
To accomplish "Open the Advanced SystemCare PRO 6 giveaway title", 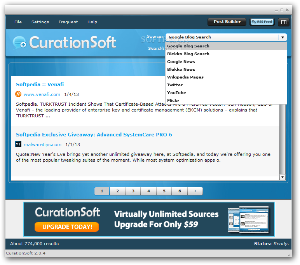I will [x=94, y=135].
